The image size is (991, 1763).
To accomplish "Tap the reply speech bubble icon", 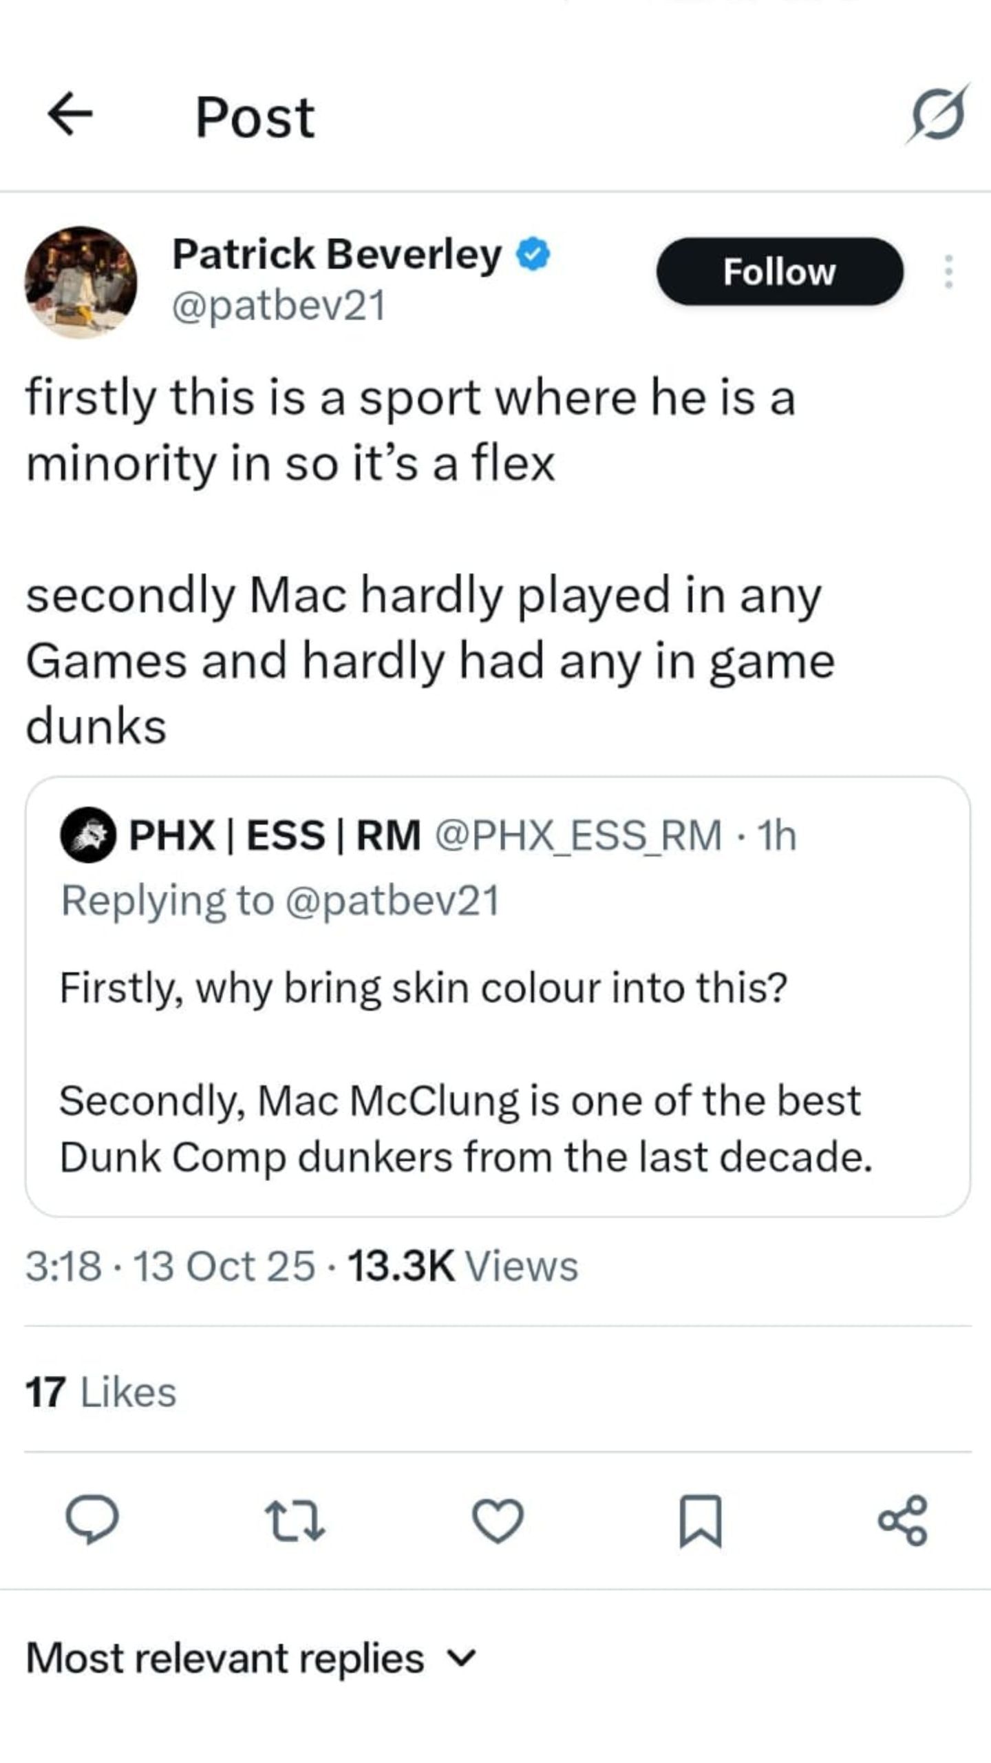I will [92, 1521].
